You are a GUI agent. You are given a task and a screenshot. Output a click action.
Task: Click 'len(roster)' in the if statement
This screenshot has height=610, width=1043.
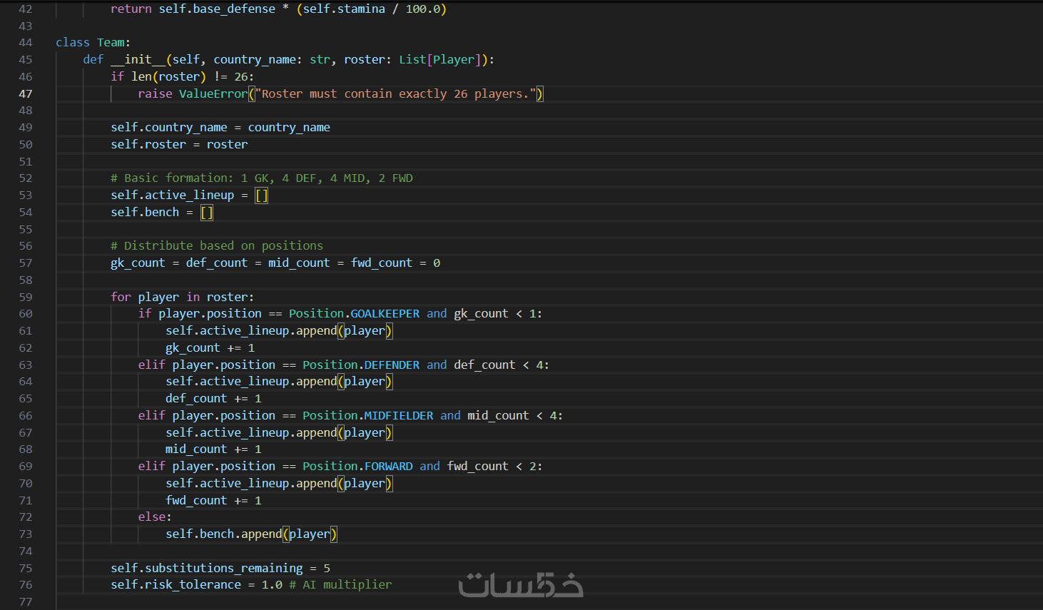[x=168, y=76]
